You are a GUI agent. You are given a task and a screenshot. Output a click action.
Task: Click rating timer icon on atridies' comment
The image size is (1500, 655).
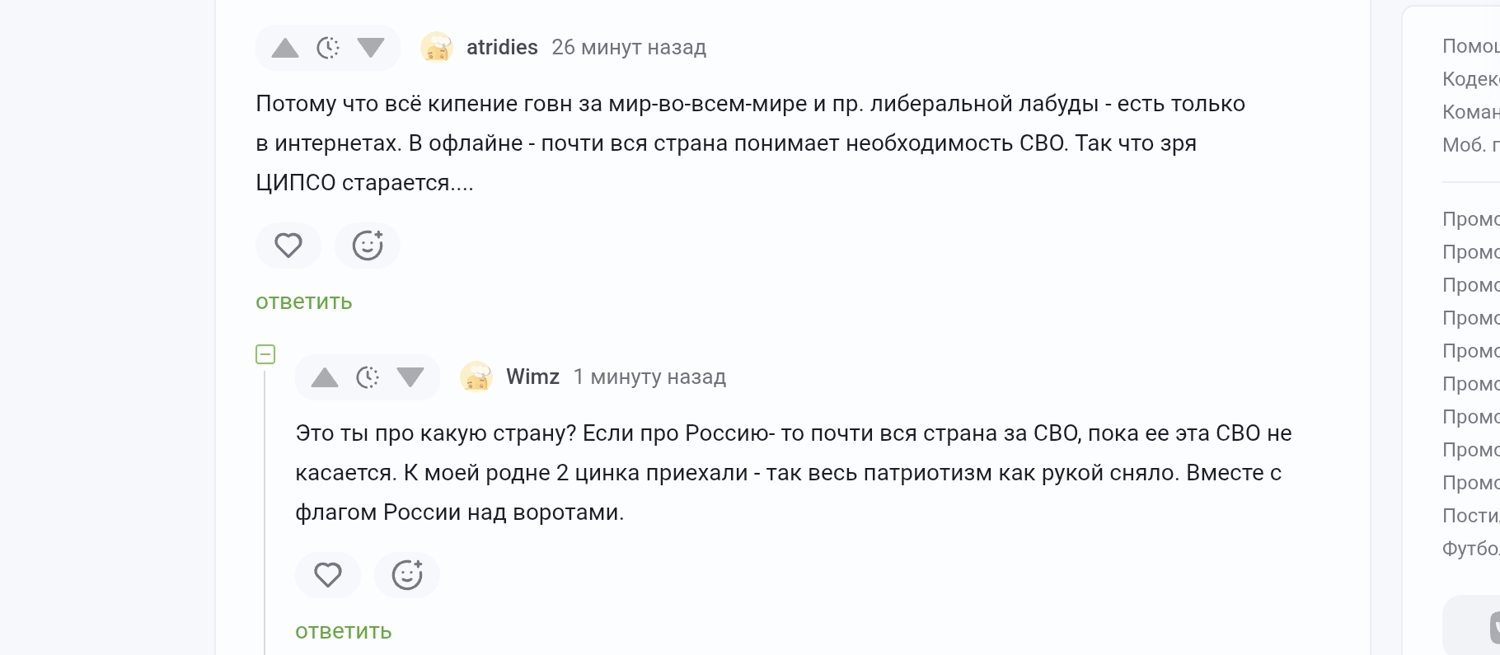point(328,48)
